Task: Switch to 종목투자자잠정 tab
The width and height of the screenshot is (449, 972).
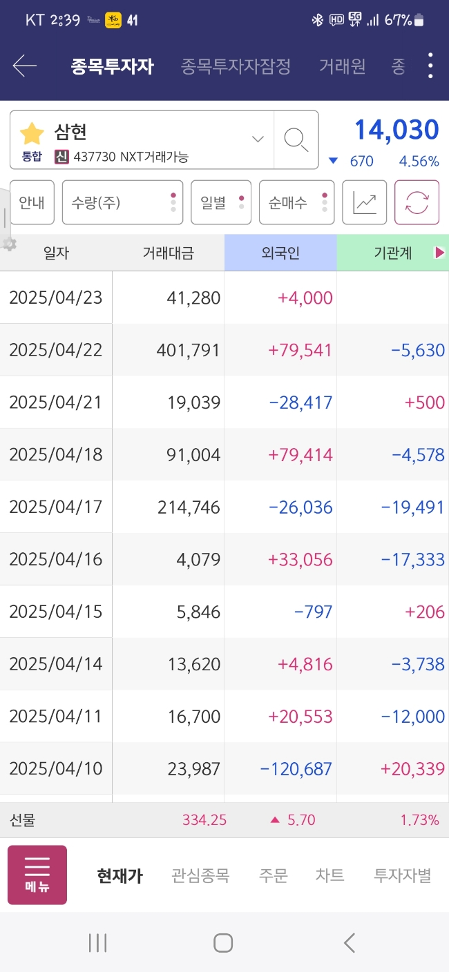Action: click(236, 66)
